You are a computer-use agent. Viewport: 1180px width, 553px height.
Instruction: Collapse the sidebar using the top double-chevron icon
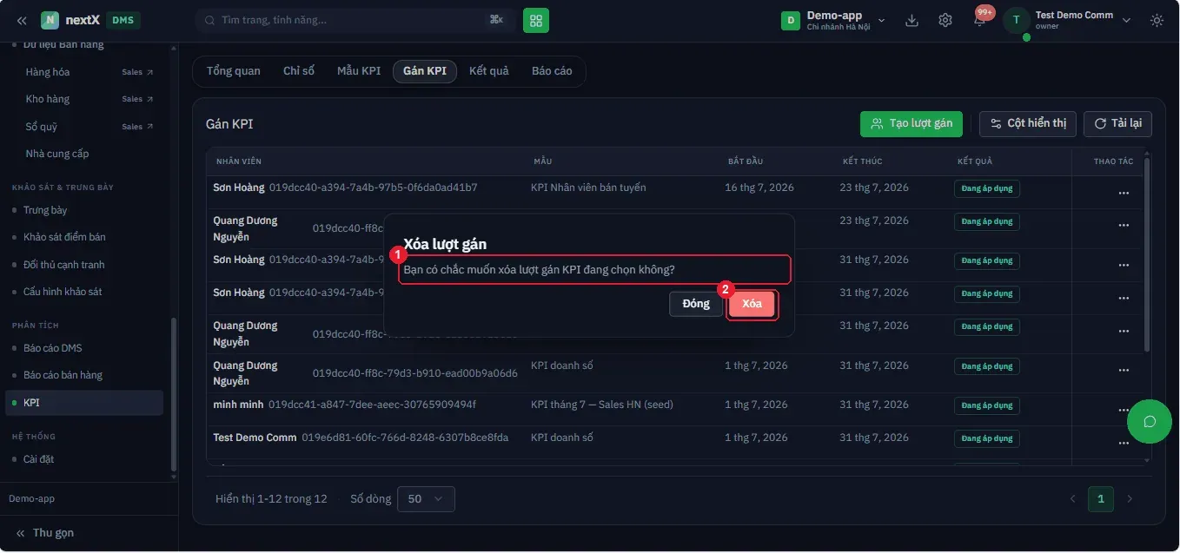tap(22, 20)
